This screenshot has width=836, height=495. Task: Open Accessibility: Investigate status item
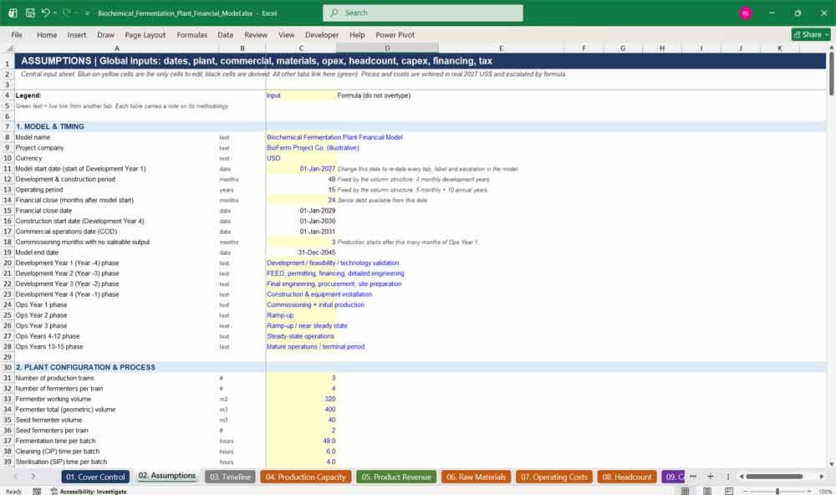pos(89,492)
